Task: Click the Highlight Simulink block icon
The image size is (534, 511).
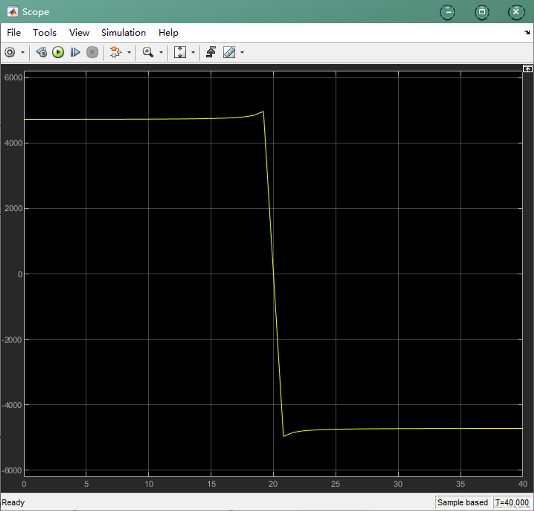Action: click(x=116, y=52)
